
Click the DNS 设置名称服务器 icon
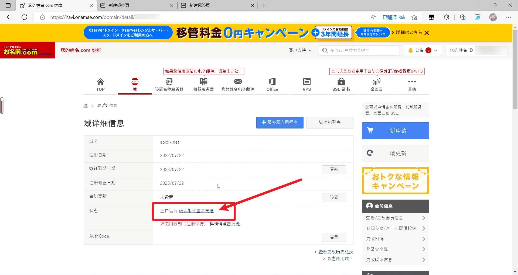click(x=169, y=82)
